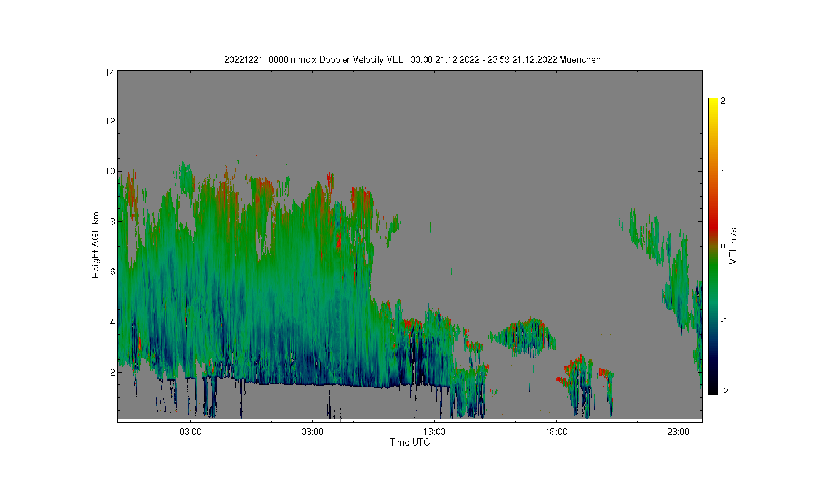Click the plot title text '20221221_0000.mmclx Doppler Velocity VEL'
The width and height of the screenshot is (834, 500).
point(313,59)
